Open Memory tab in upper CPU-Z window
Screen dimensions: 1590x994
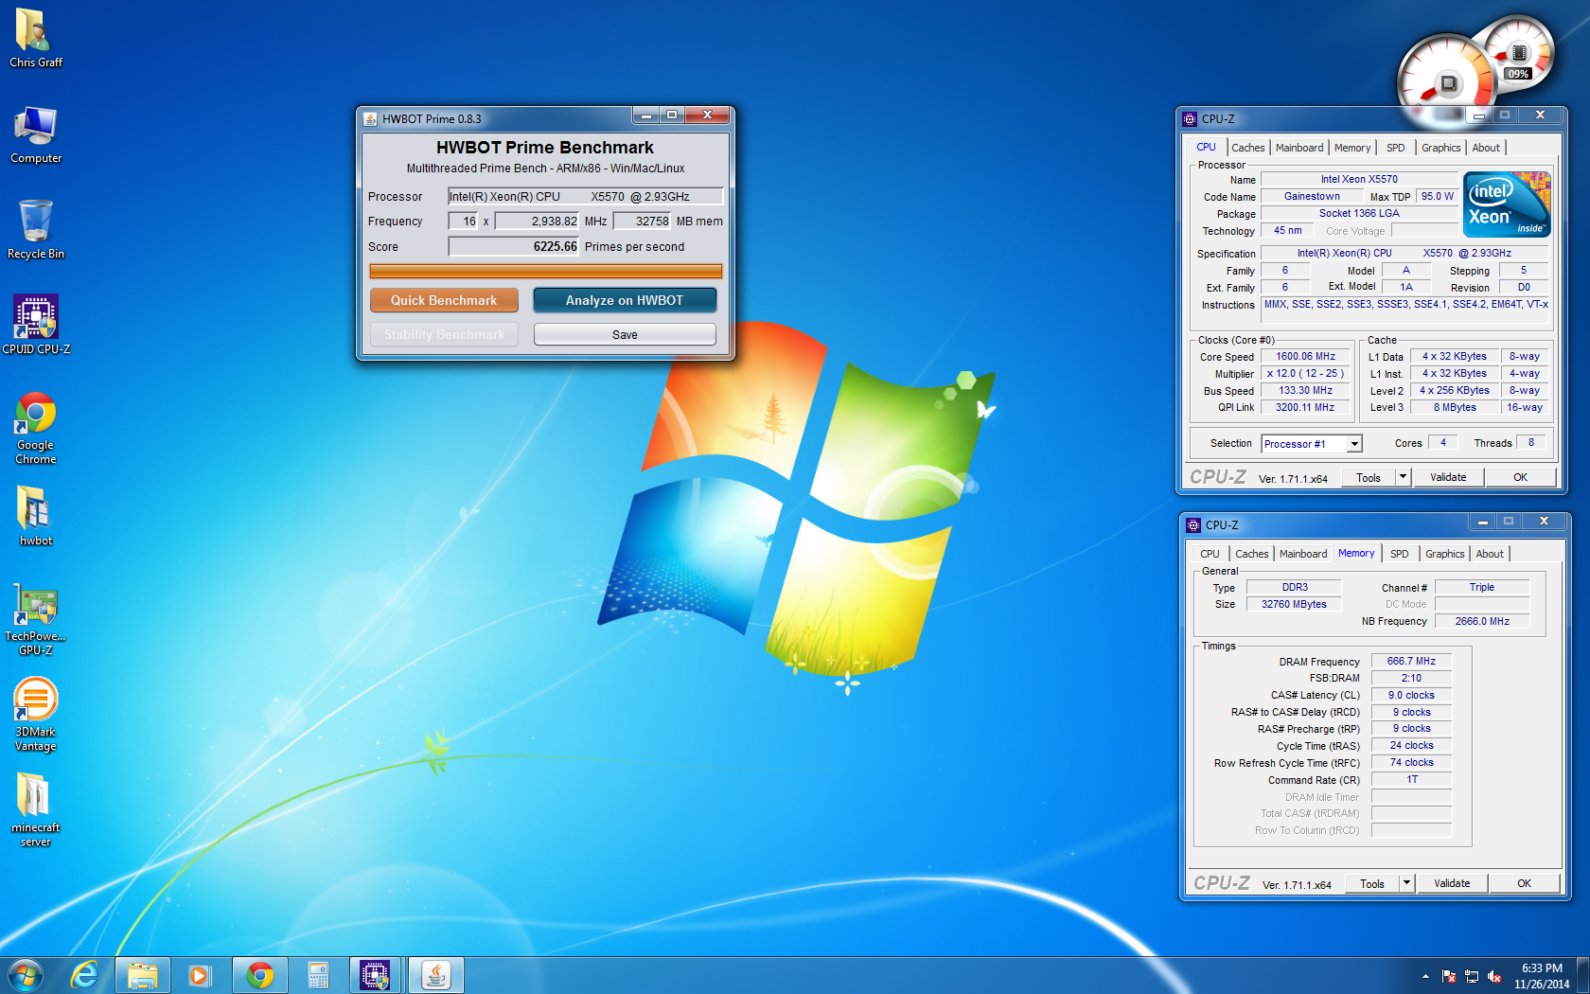1352,148
